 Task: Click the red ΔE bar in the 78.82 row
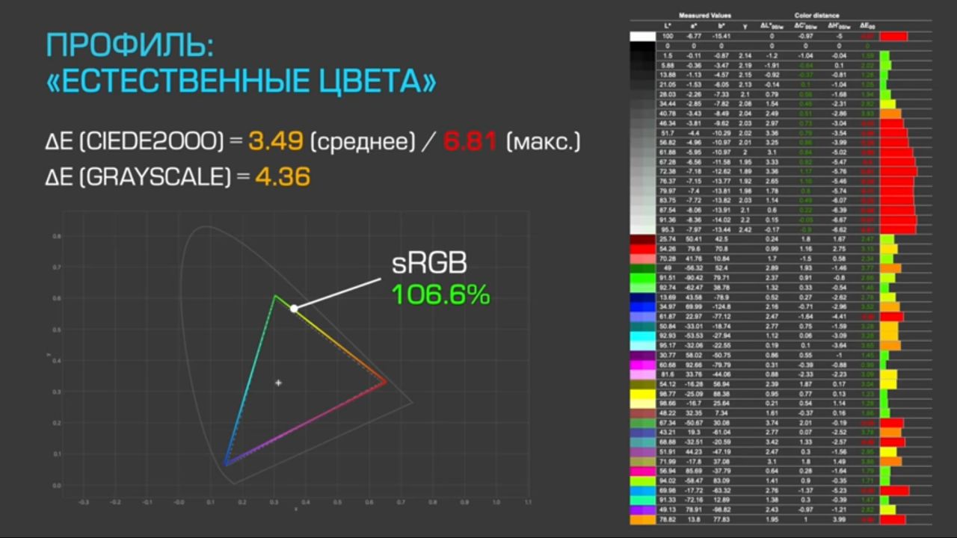(x=893, y=519)
